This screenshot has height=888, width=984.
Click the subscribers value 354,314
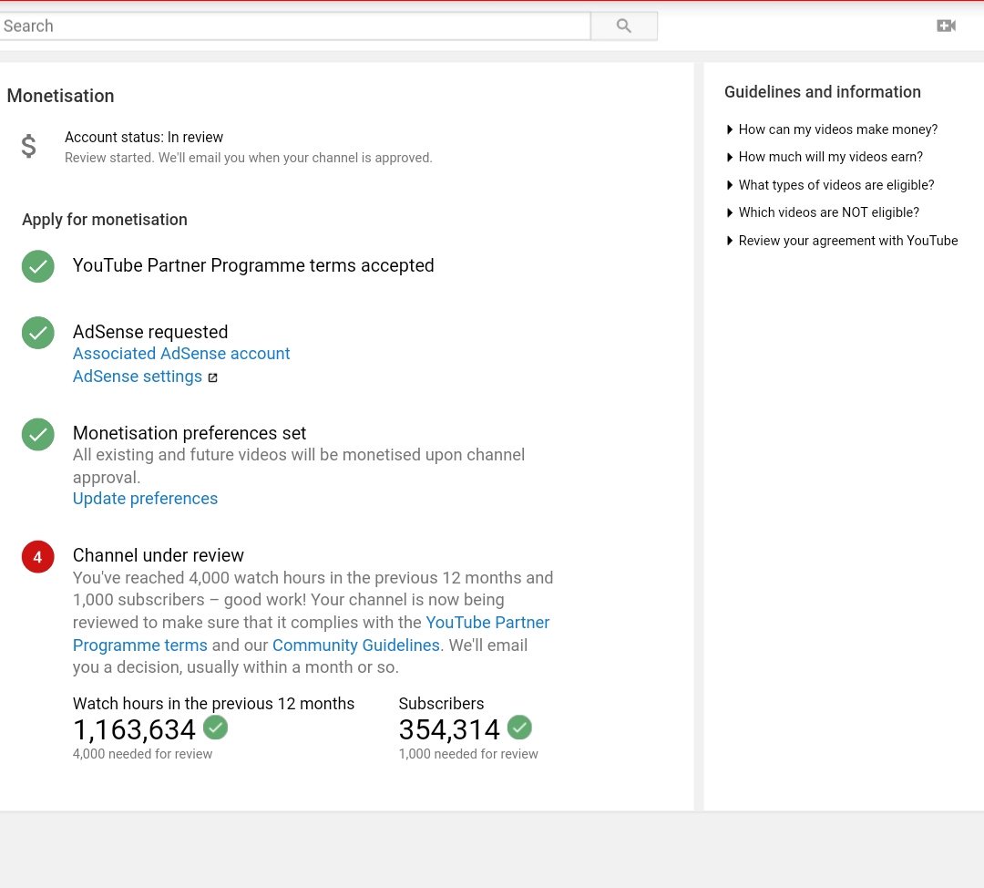pyautogui.click(x=449, y=729)
